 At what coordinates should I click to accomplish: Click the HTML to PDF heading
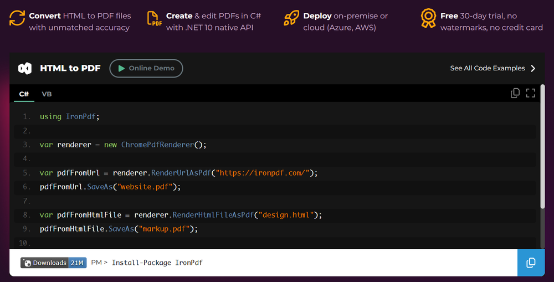[70, 68]
